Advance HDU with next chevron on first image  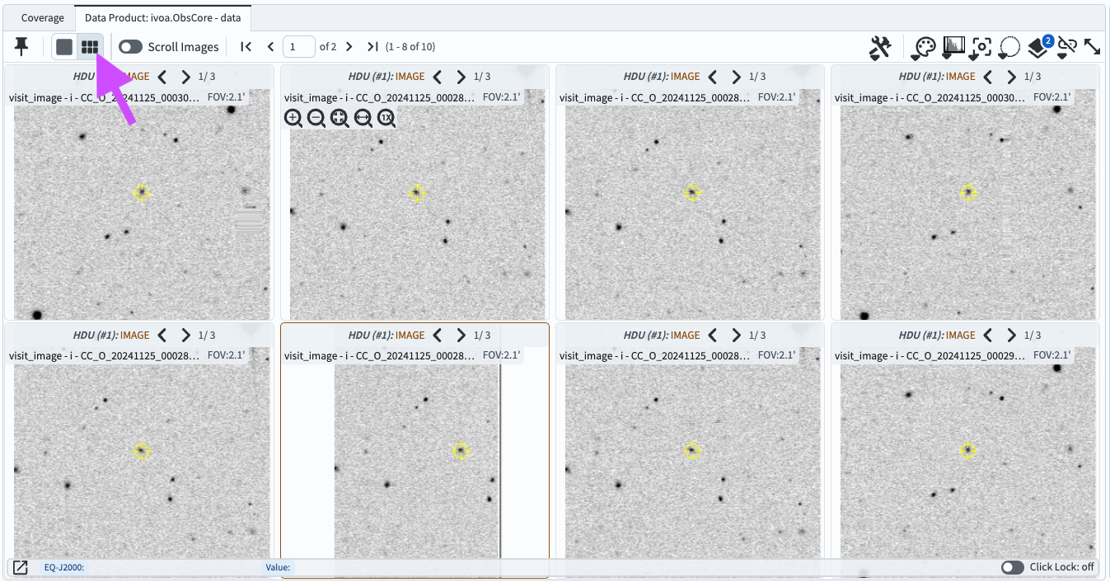185,77
